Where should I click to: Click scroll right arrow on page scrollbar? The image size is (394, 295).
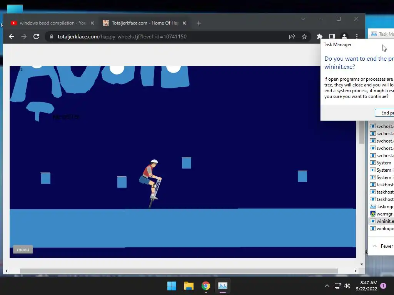[x=355, y=271]
